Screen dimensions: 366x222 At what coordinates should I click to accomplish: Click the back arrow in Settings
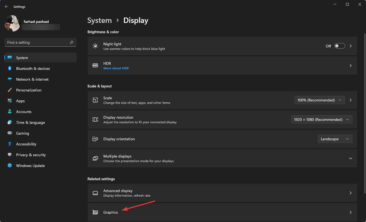[x=6, y=6]
